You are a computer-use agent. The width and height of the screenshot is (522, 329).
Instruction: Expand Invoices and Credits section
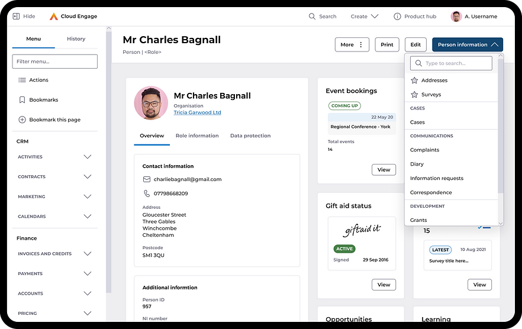pyautogui.click(x=88, y=254)
